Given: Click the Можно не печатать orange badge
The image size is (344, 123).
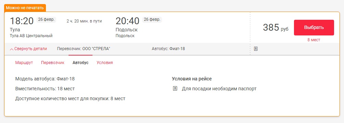Looking at the screenshot, I should click(x=25, y=8).
